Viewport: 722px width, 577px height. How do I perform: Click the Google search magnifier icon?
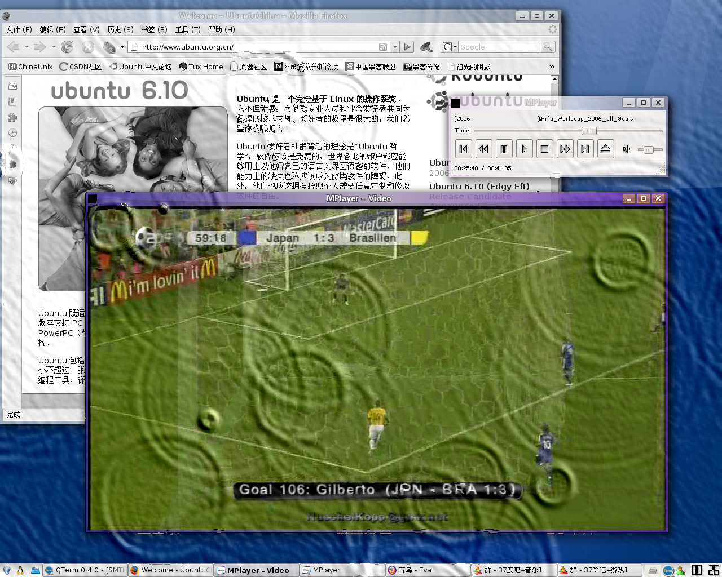click(548, 47)
